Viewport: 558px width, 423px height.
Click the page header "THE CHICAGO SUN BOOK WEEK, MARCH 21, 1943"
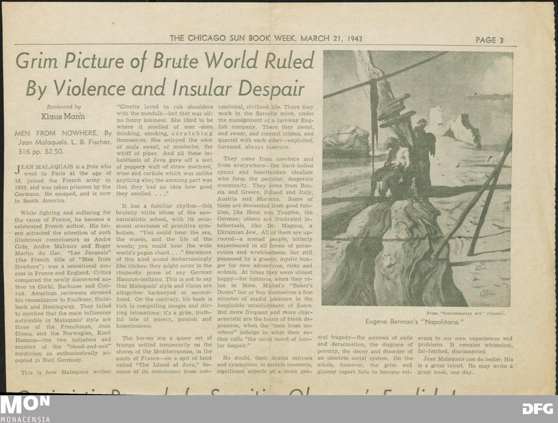click(x=266, y=39)
